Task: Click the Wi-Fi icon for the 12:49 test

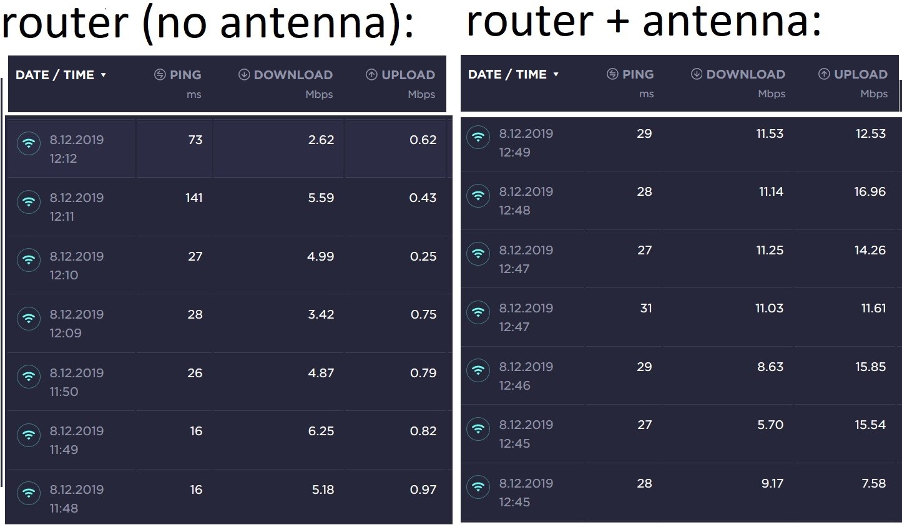Action: pyautogui.click(x=478, y=138)
